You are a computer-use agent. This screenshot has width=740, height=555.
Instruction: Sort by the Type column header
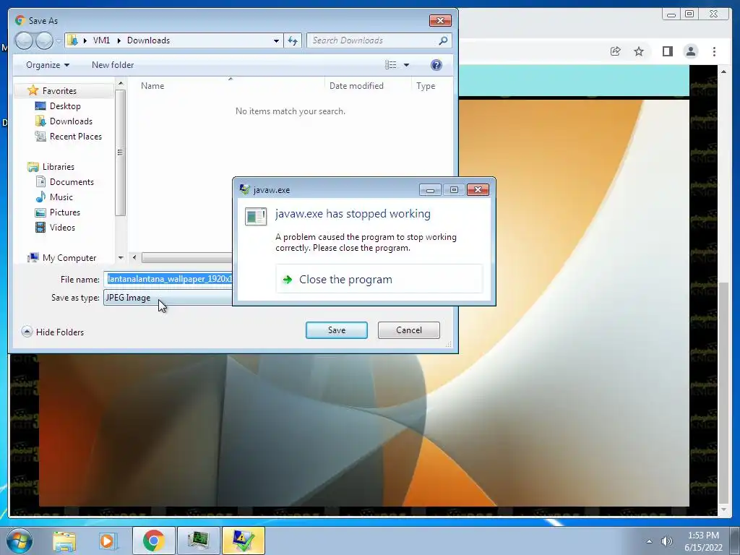pyautogui.click(x=432, y=86)
